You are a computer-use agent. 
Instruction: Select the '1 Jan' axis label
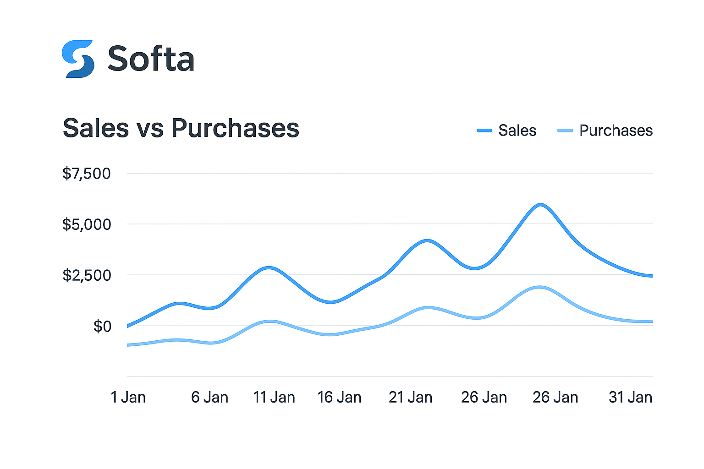(x=129, y=397)
